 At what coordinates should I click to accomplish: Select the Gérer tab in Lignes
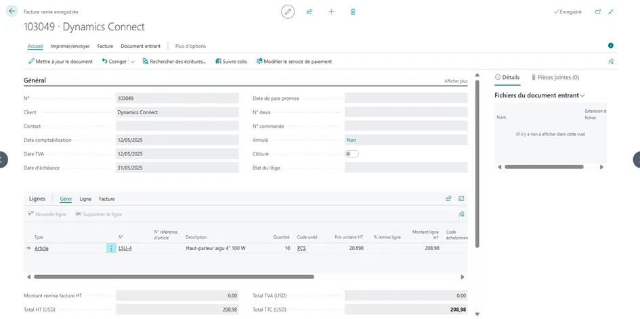point(66,199)
